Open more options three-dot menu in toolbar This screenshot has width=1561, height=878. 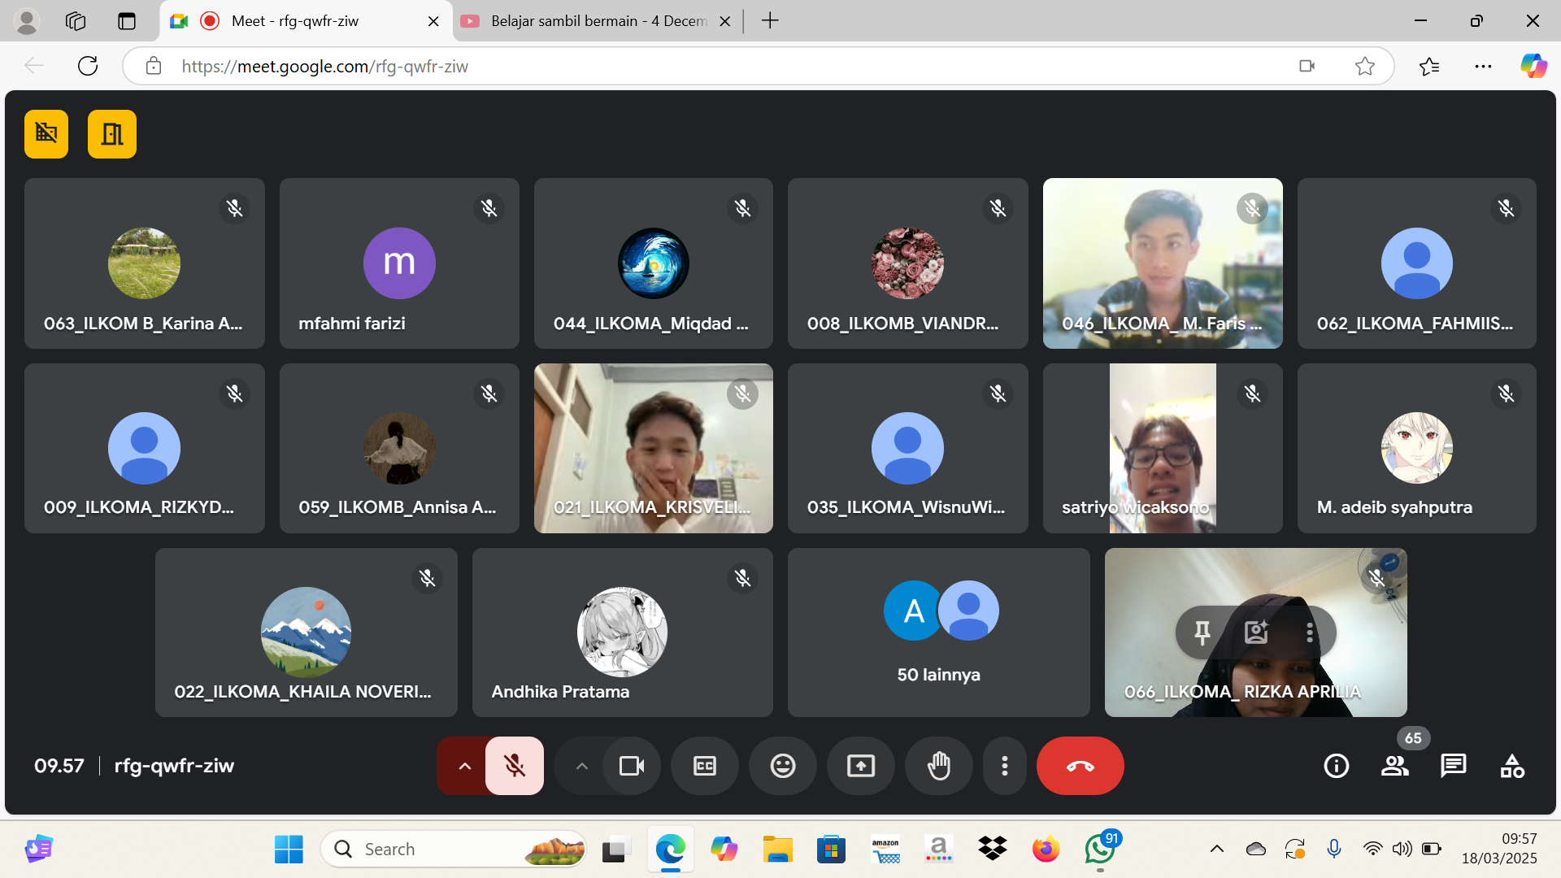click(1004, 766)
